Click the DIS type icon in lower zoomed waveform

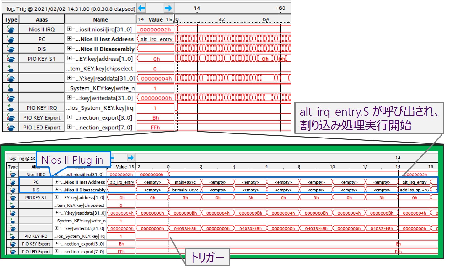13,190
